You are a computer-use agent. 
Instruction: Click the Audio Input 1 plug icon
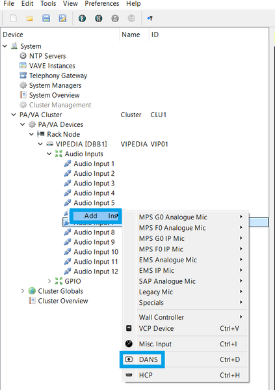pyautogui.click(x=68, y=163)
